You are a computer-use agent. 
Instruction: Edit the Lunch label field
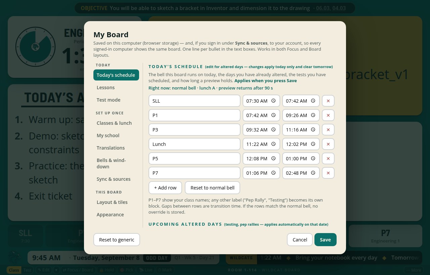tap(195, 144)
